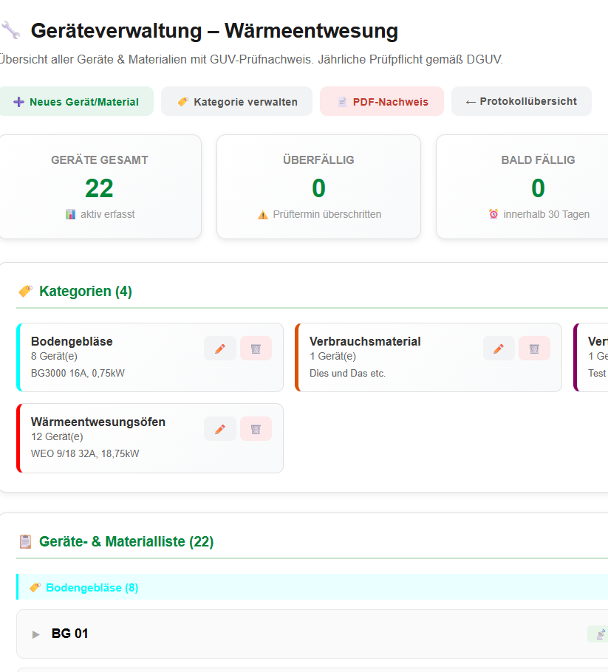Click the warning triangle icon under Überfällig

tap(263, 215)
